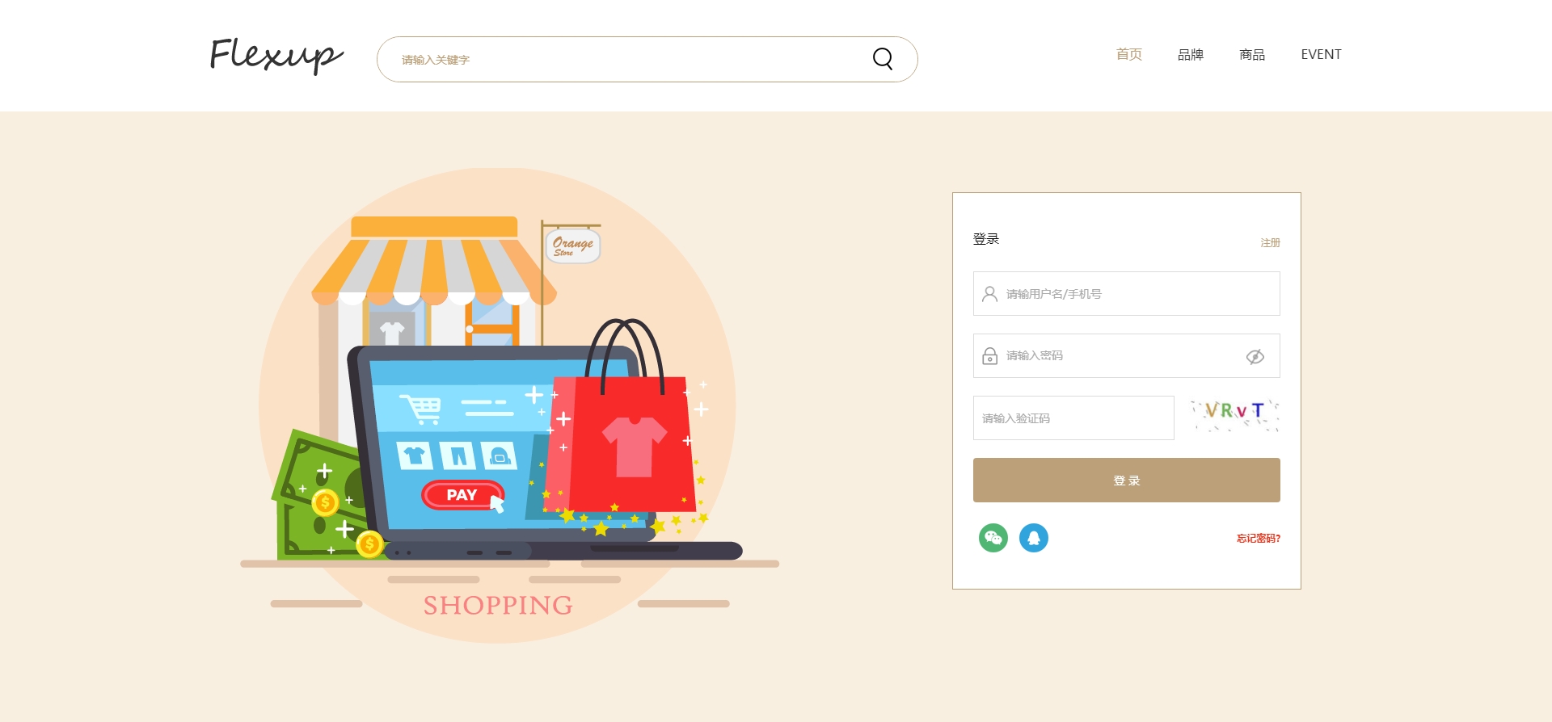Open the 首页 navigation item
This screenshot has width=1552, height=722.
(x=1129, y=54)
